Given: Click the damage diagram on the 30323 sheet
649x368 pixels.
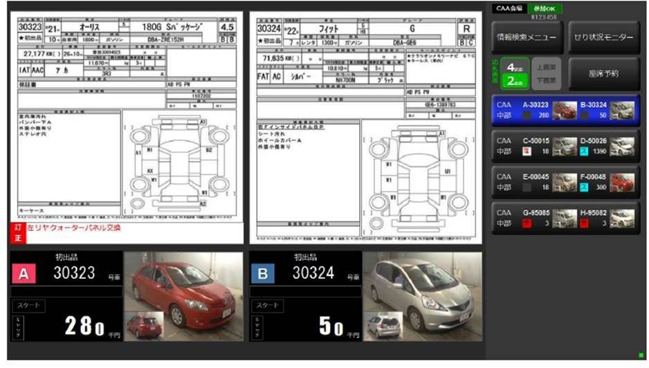Looking at the screenshot, I should (x=179, y=163).
